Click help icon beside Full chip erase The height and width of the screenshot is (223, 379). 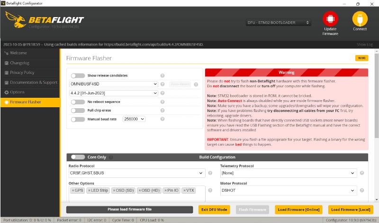pos(162,111)
